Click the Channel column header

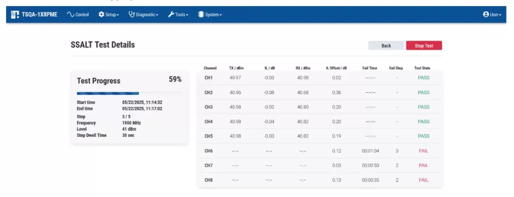210,68
